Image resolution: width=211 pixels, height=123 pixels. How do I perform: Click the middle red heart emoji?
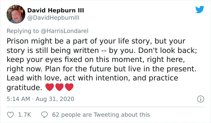click(x=59, y=87)
